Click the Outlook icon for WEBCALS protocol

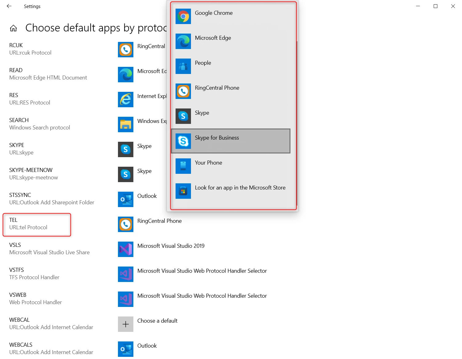[126, 349]
